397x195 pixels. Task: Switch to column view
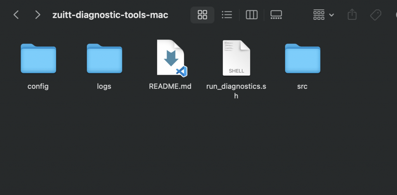click(252, 15)
